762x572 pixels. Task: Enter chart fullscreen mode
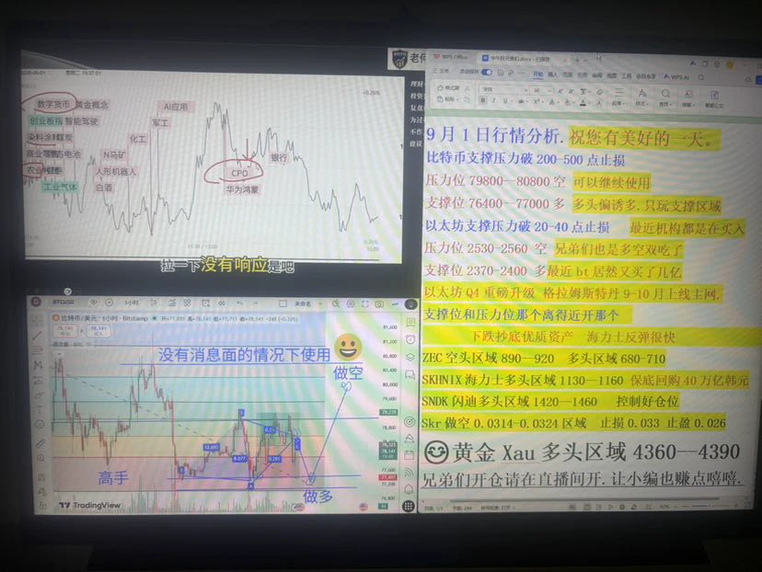[x=364, y=303]
